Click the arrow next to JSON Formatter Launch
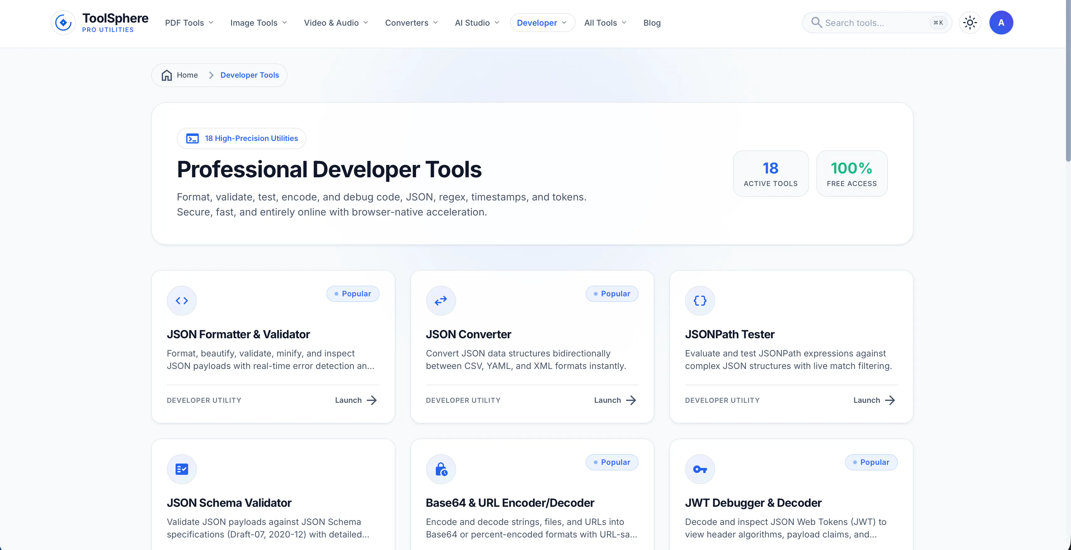The height and width of the screenshot is (550, 1071). coord(372,401)
